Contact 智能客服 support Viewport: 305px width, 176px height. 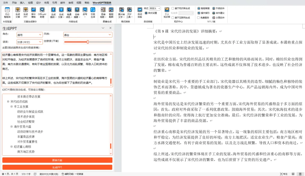tap(203, 8)
